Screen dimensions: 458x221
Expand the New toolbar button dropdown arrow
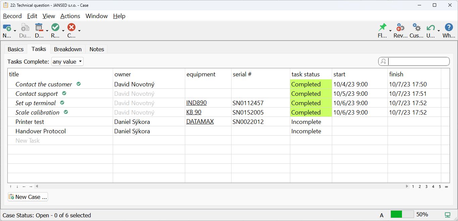(x=15, y=31)
